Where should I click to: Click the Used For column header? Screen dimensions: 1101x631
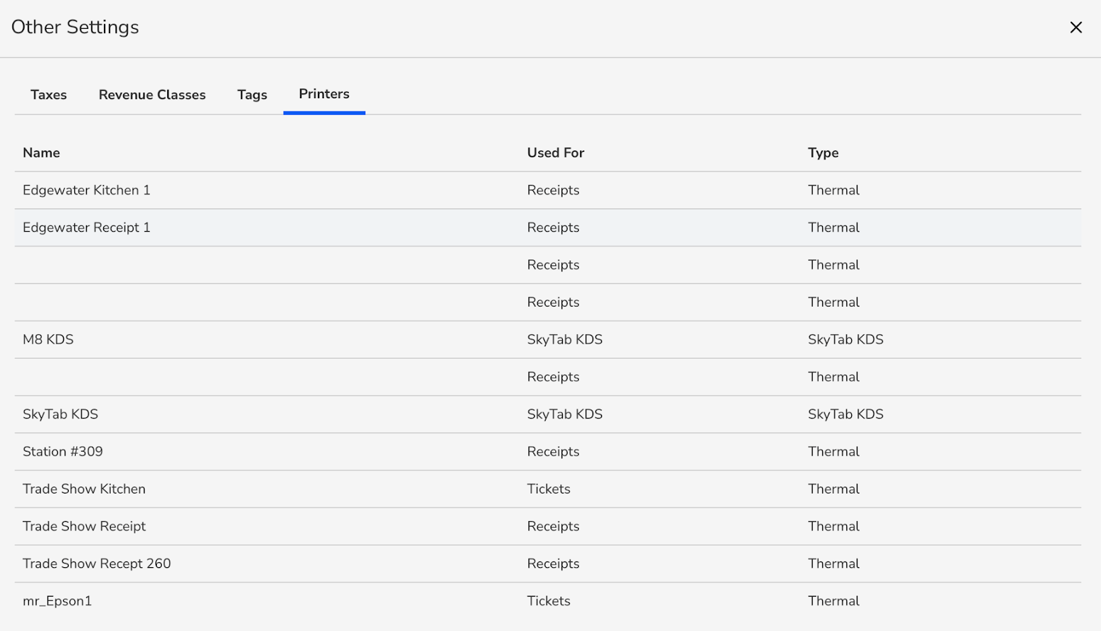(x=555, y=153)
